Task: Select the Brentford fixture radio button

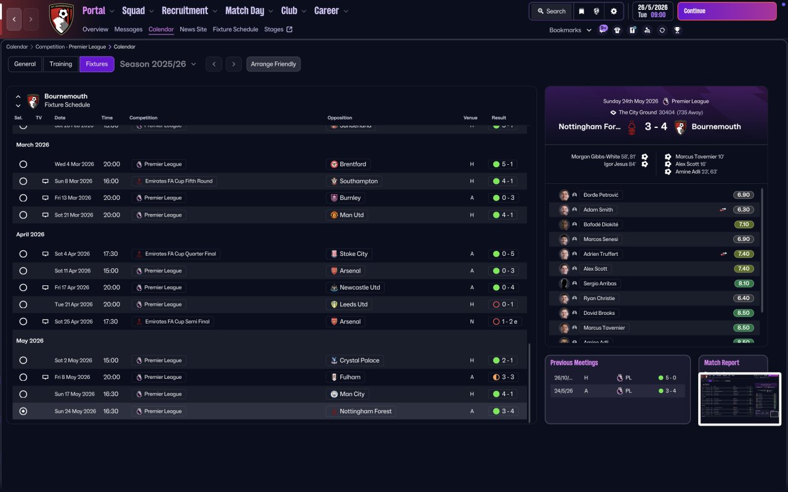Action: 23,164
